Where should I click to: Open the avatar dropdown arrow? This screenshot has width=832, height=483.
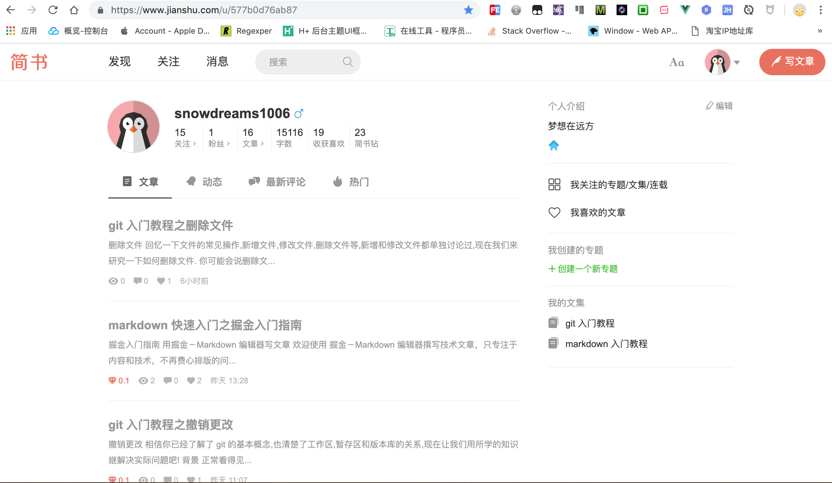point(736,62)
